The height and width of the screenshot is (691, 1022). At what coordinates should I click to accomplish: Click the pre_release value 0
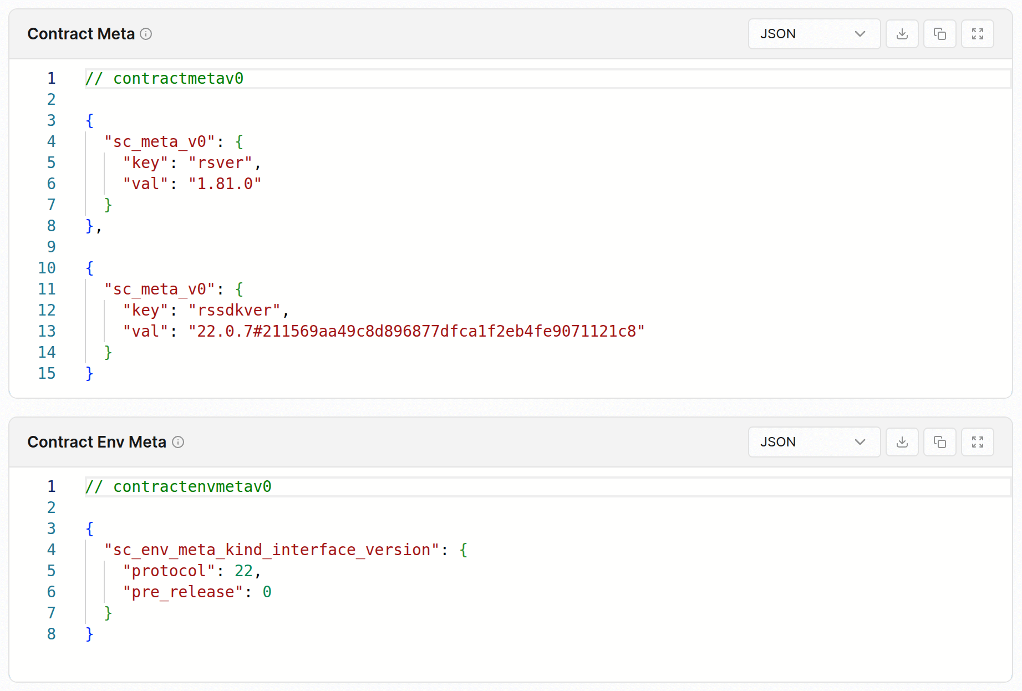click(267, 592)
